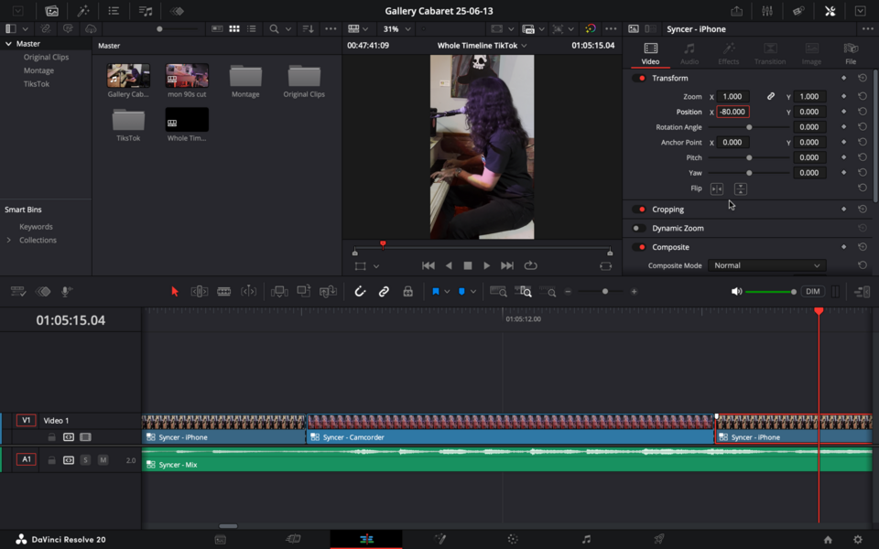The height and width of the screenshot is (549, 879).
Task: Open the marker color dropdown arrow
Action: pos(473,291)
